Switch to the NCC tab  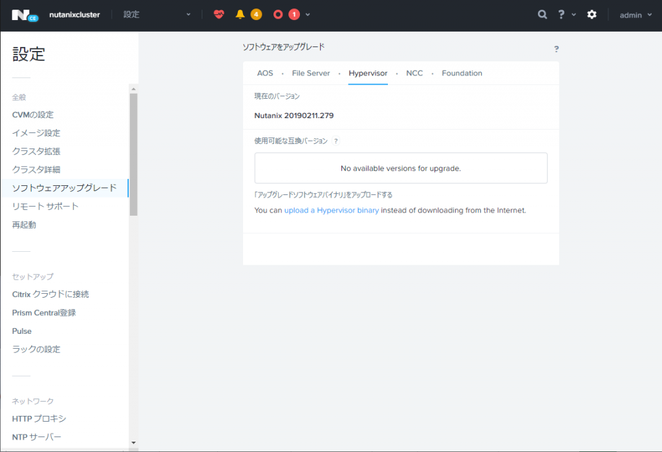(414, 73)
